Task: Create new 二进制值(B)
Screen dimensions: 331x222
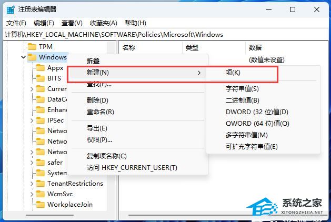Action: [263, 100]
